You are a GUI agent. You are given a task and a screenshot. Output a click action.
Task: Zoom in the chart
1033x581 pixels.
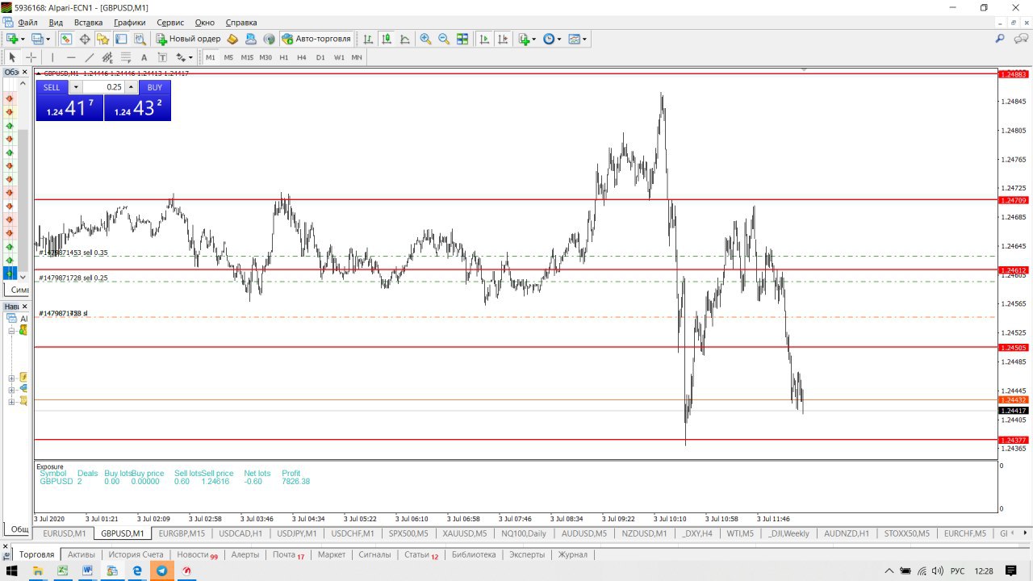coord(425,39)
